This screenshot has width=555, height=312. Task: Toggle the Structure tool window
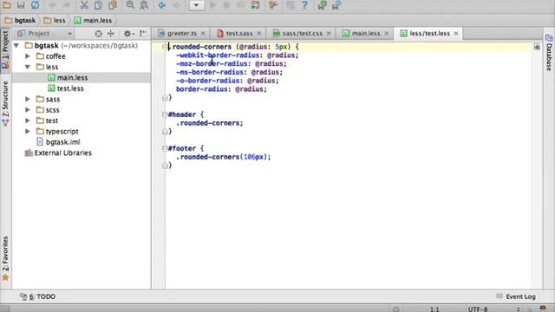click(5, 103)
